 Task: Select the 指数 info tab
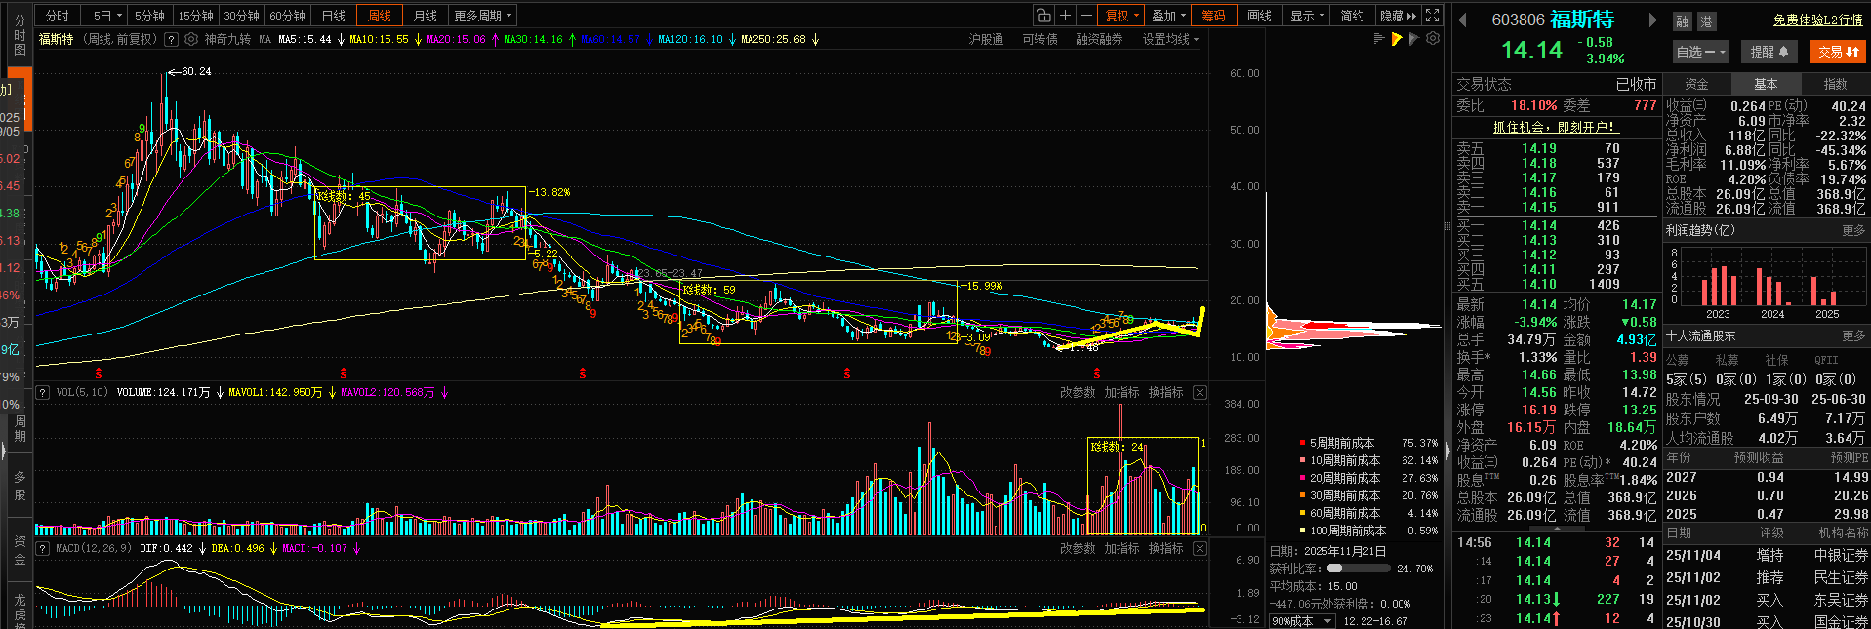pos(1835,84)
